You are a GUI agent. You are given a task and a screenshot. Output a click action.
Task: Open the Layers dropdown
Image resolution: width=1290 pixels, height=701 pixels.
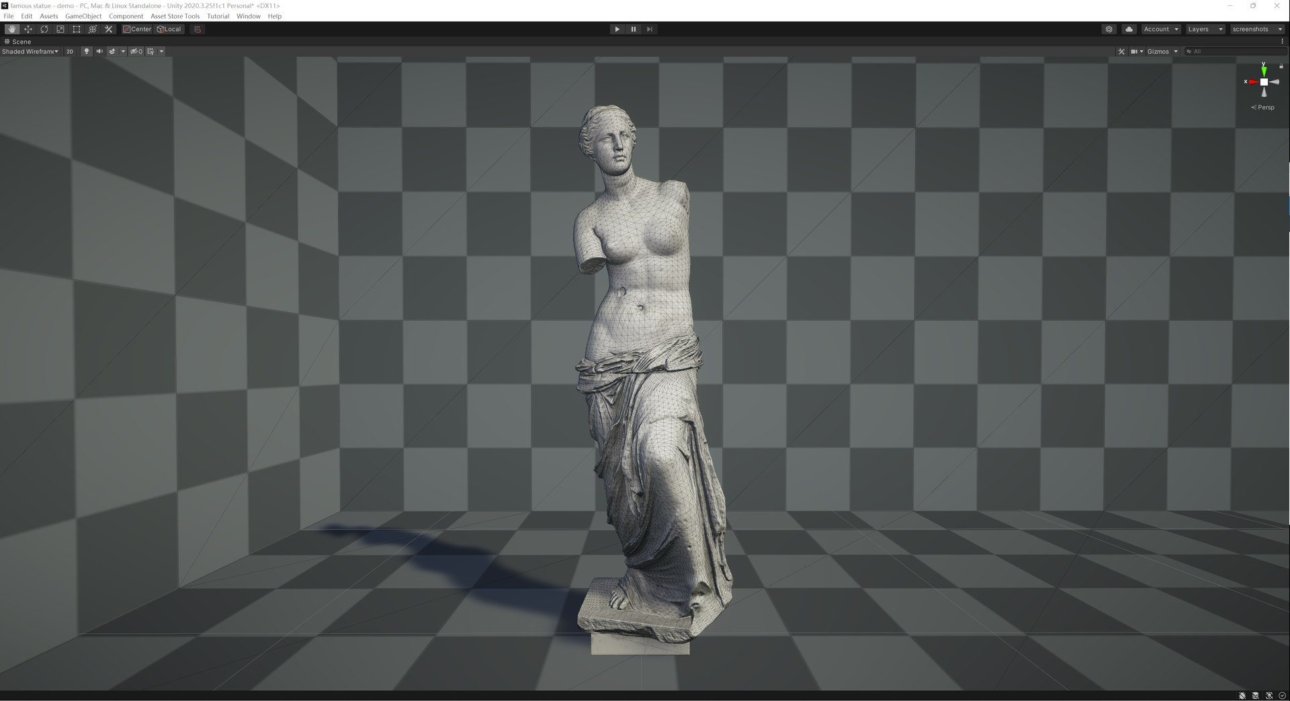[1205, 29]
